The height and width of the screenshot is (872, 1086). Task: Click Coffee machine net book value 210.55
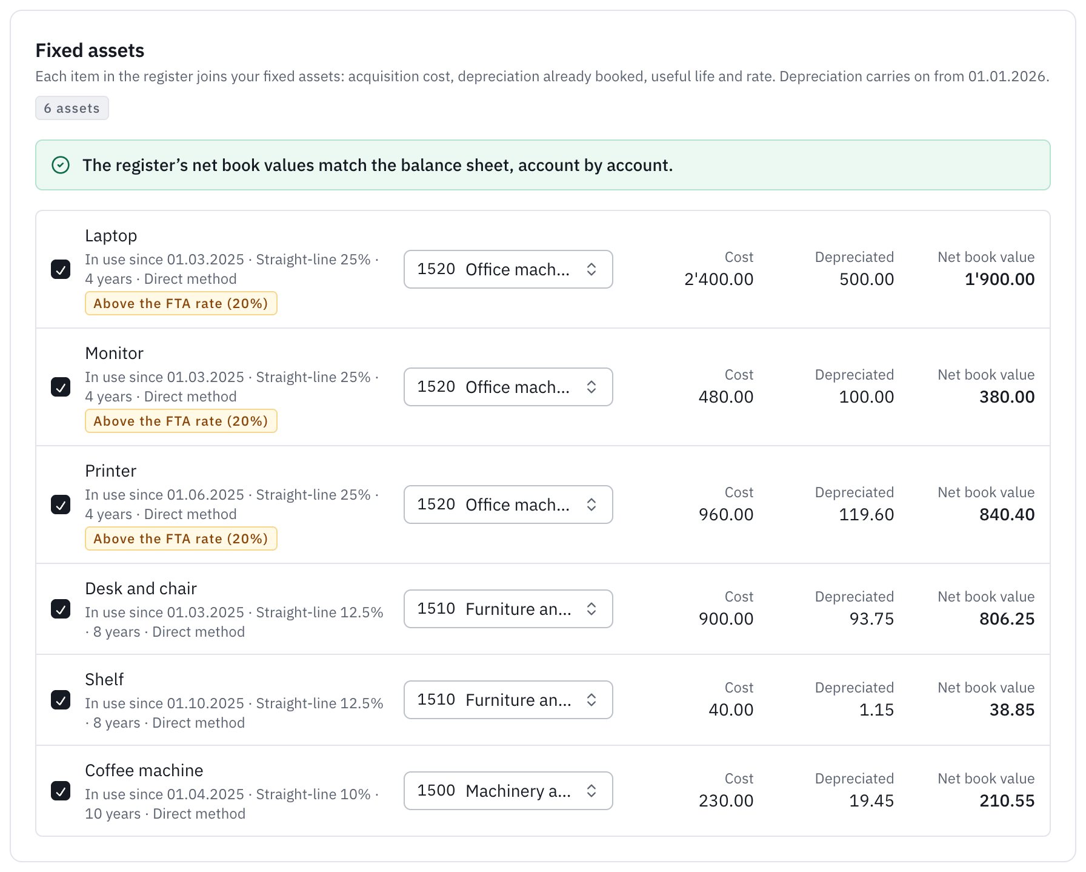click(x=1007, y=800)
